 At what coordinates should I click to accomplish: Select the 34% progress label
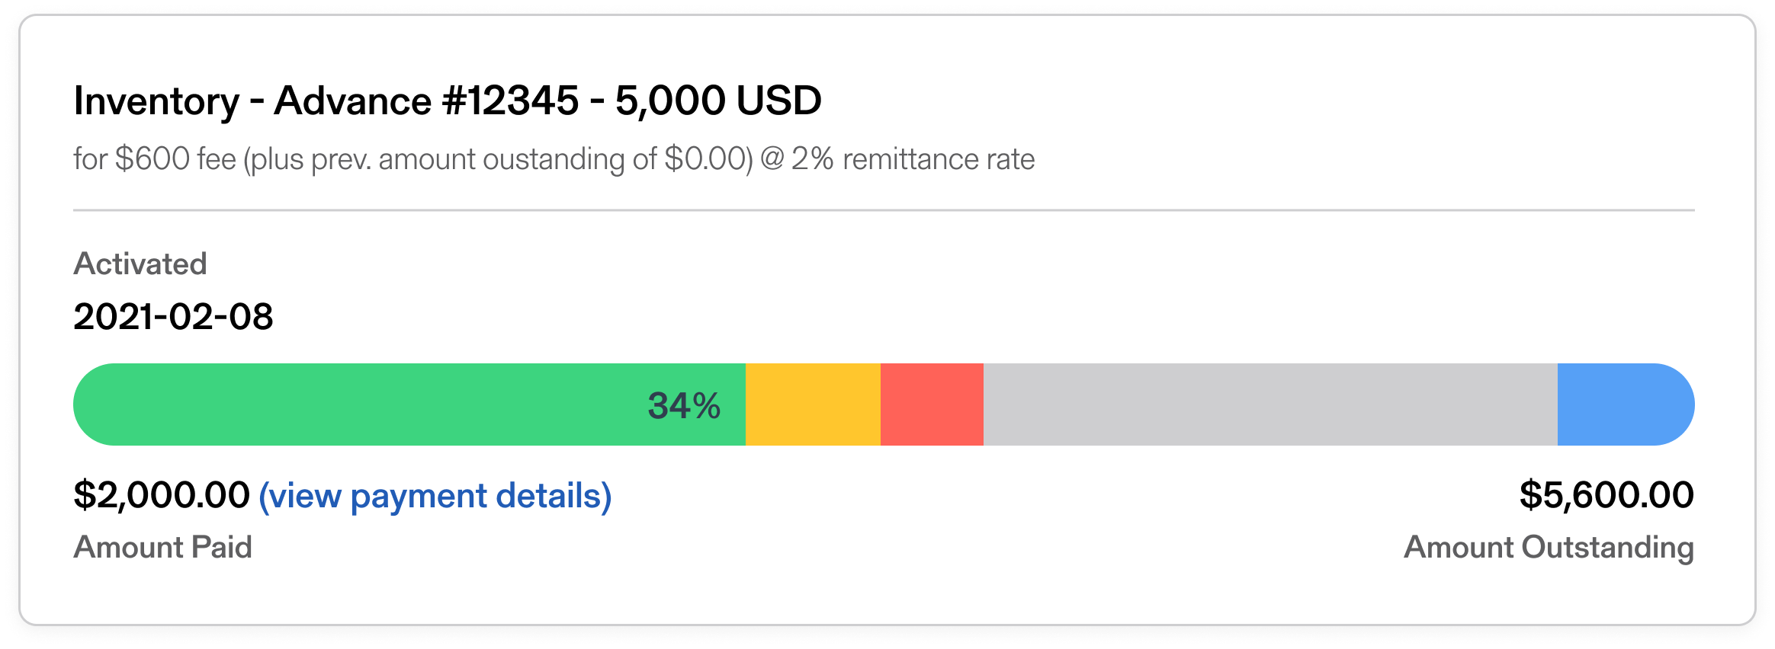(x=684, y=405)
